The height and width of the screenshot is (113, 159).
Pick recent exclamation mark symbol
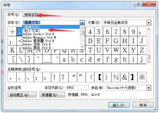[55, 77]
